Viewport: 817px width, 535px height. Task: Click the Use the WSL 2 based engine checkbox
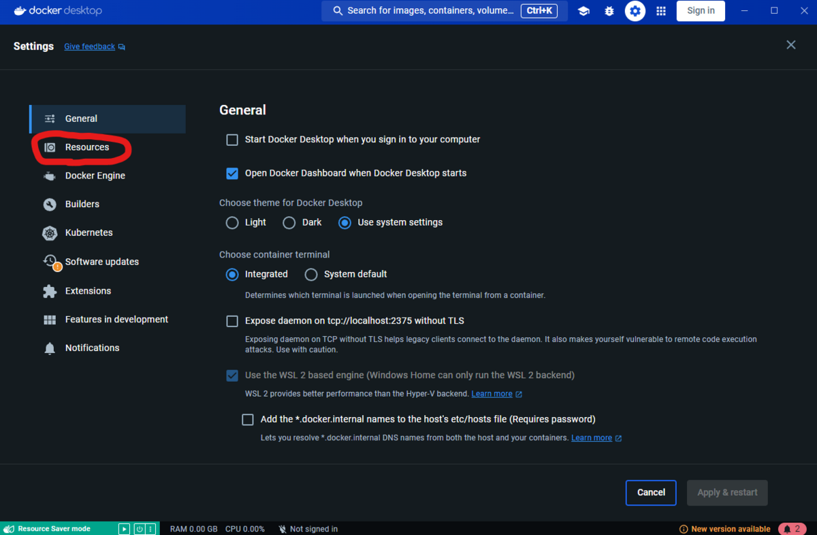coord(232,376)
